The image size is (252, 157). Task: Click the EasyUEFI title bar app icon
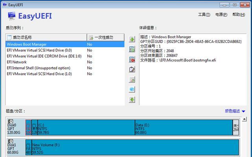click(x=5, y=4)
